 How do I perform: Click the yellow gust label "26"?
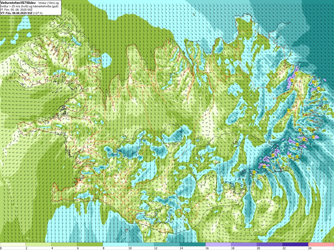[x=297, y=157]
